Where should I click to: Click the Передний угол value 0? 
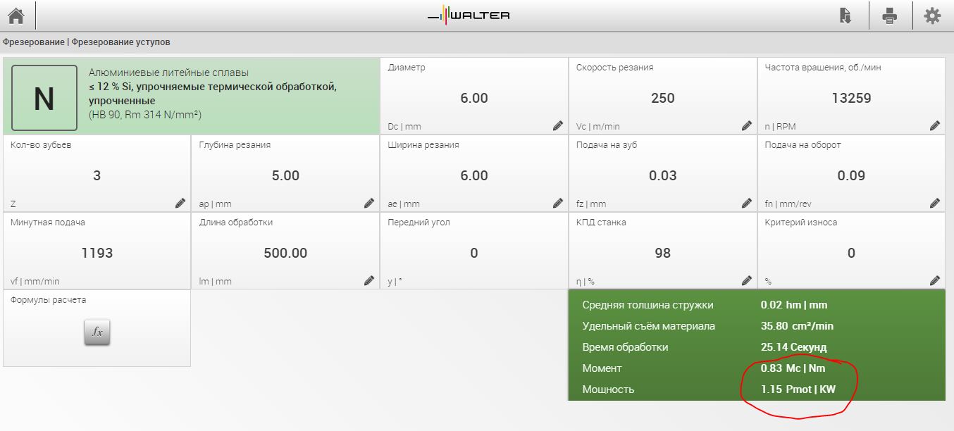(474, 253)
